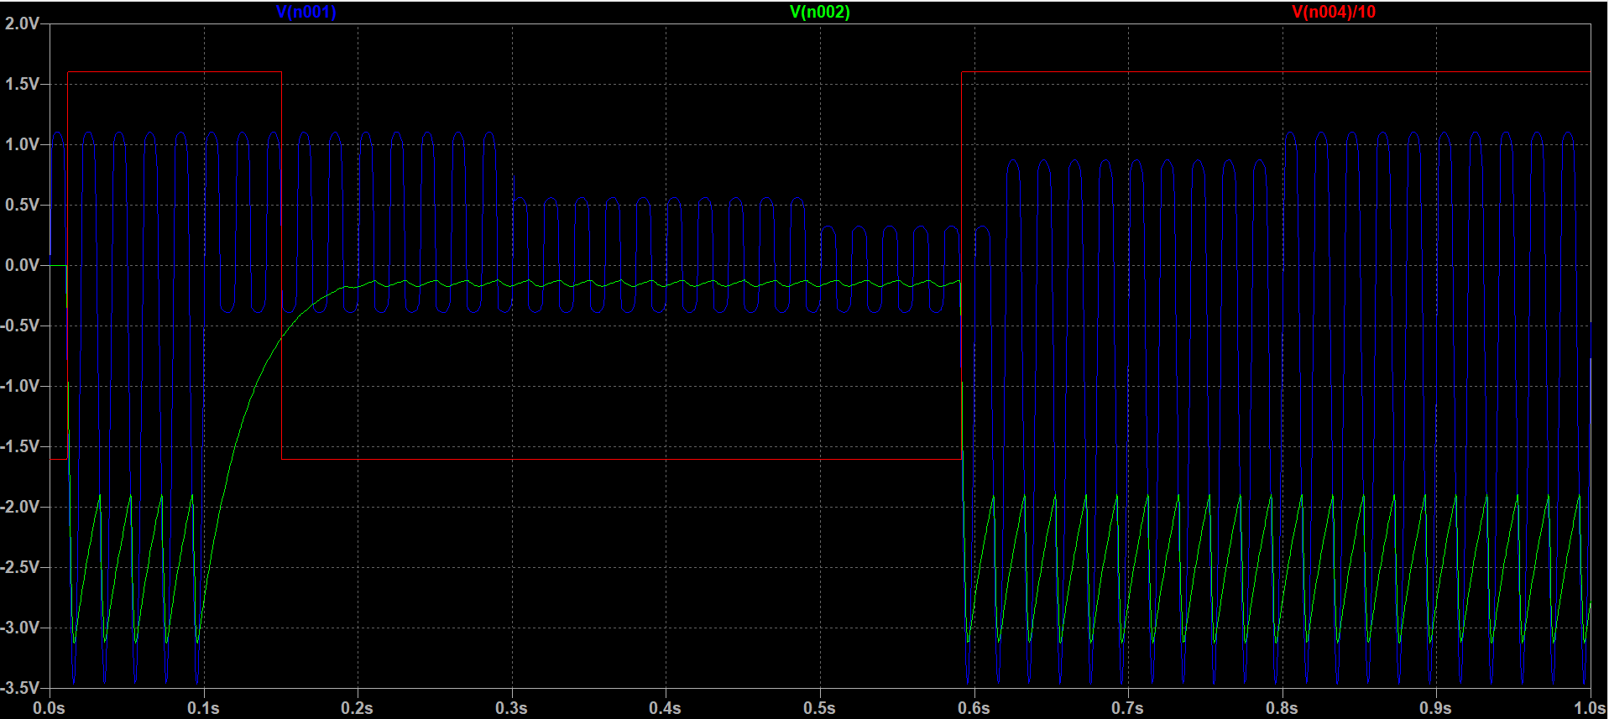The height and width of the screenshot is (719, 1609).
Task: Click the 1.5V vertical axis tick label
Action: 22,84
